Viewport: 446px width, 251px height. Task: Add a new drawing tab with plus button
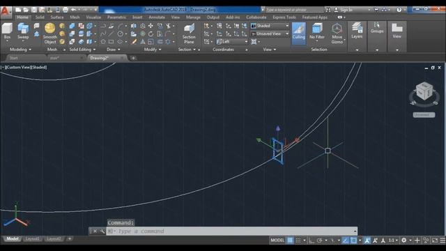tap(133, 58)
